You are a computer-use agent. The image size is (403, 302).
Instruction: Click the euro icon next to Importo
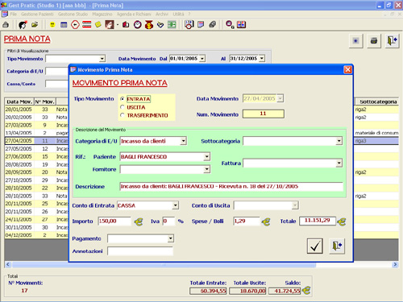[x=139, y=221]
